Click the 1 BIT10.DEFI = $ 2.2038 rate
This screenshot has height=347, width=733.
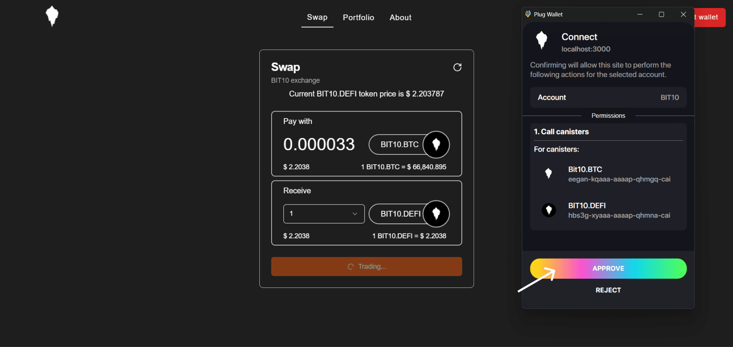409,236
